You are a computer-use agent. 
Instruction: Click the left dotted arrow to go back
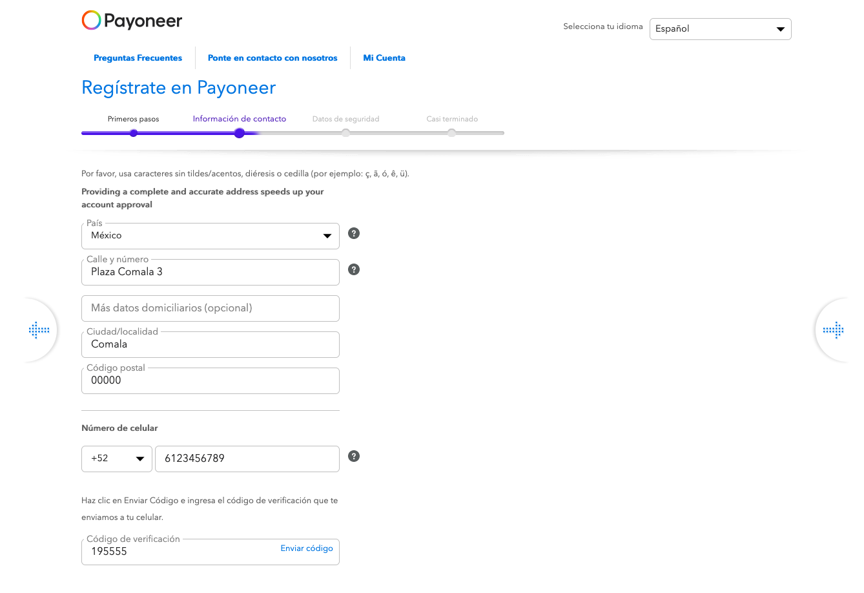(39, 330)
